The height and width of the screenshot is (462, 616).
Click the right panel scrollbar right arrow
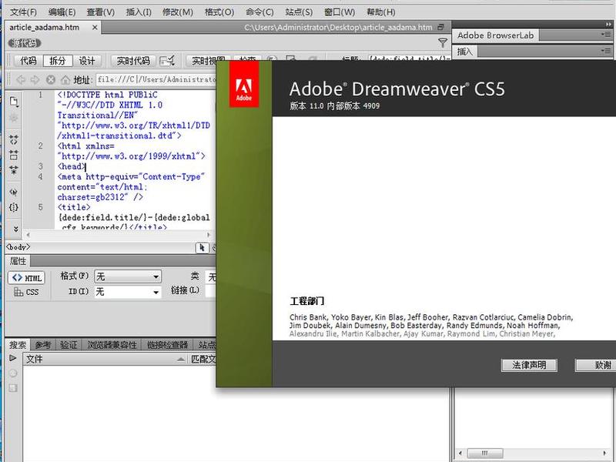tap(604, 453)
